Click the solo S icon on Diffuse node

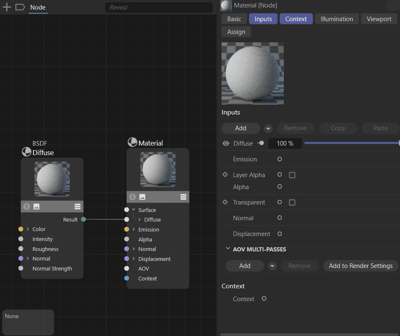27,207
